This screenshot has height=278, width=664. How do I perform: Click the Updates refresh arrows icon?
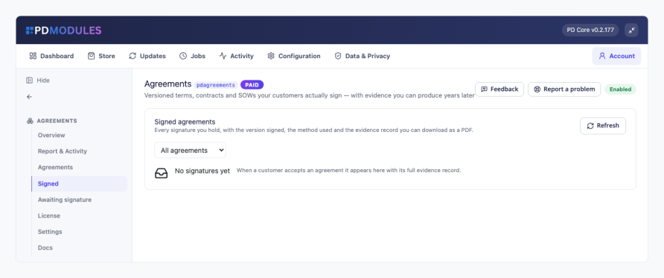coord(133,56)
